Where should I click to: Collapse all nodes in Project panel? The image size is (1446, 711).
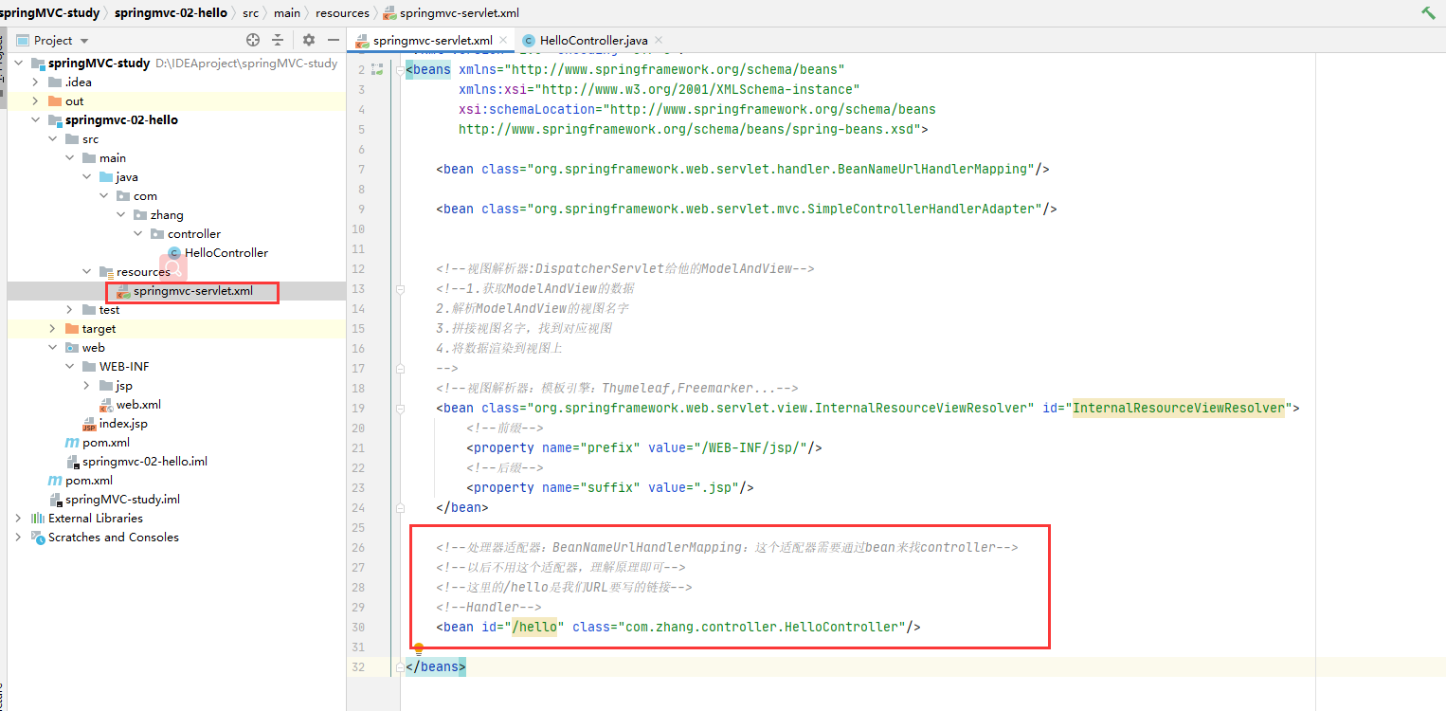coord(278,40)
